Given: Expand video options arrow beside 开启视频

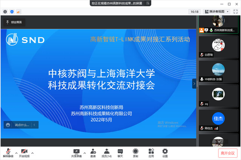Looking at the screenshot, I should (x=32, y=153).
